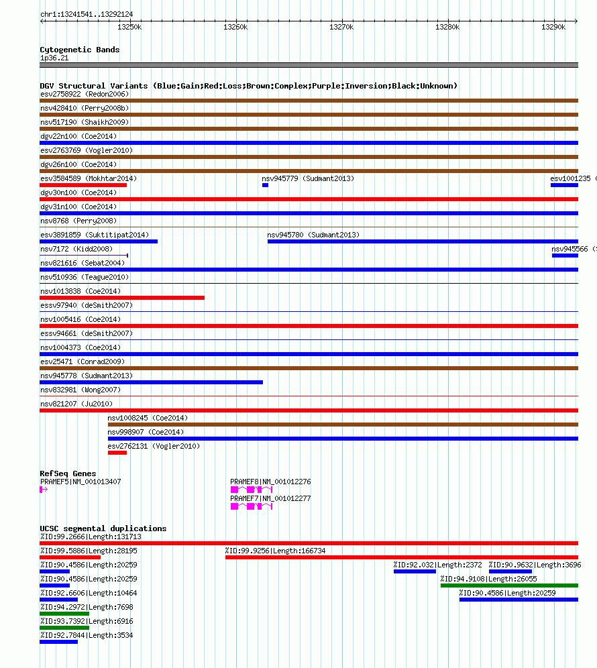
Task: Click the RefSeq Genes track title
Action: [x=68, y=474]
